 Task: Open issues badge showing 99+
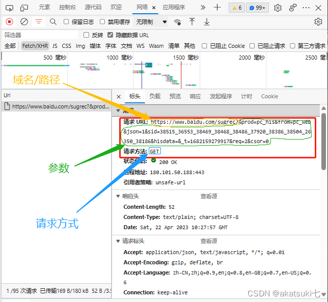(257, 8)
